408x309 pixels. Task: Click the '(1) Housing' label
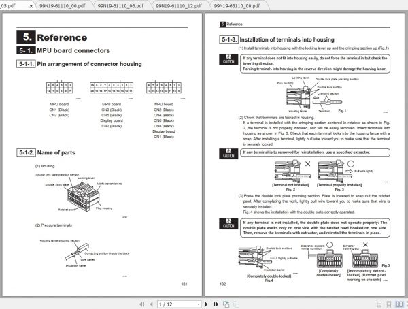[45, 166]
